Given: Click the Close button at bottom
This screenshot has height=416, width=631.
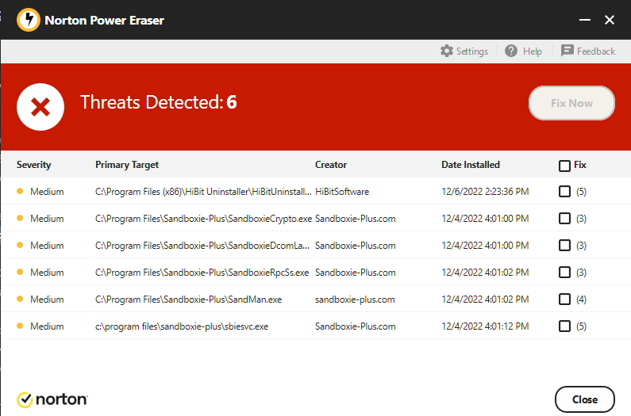Looking at the screenshot, I should [x=584, y=399].
